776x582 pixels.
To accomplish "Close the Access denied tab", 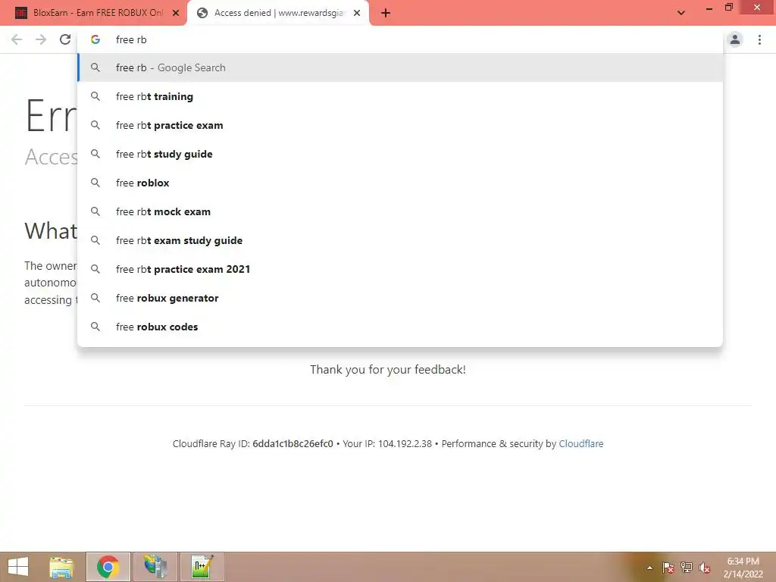I will [x=357, y=14].
